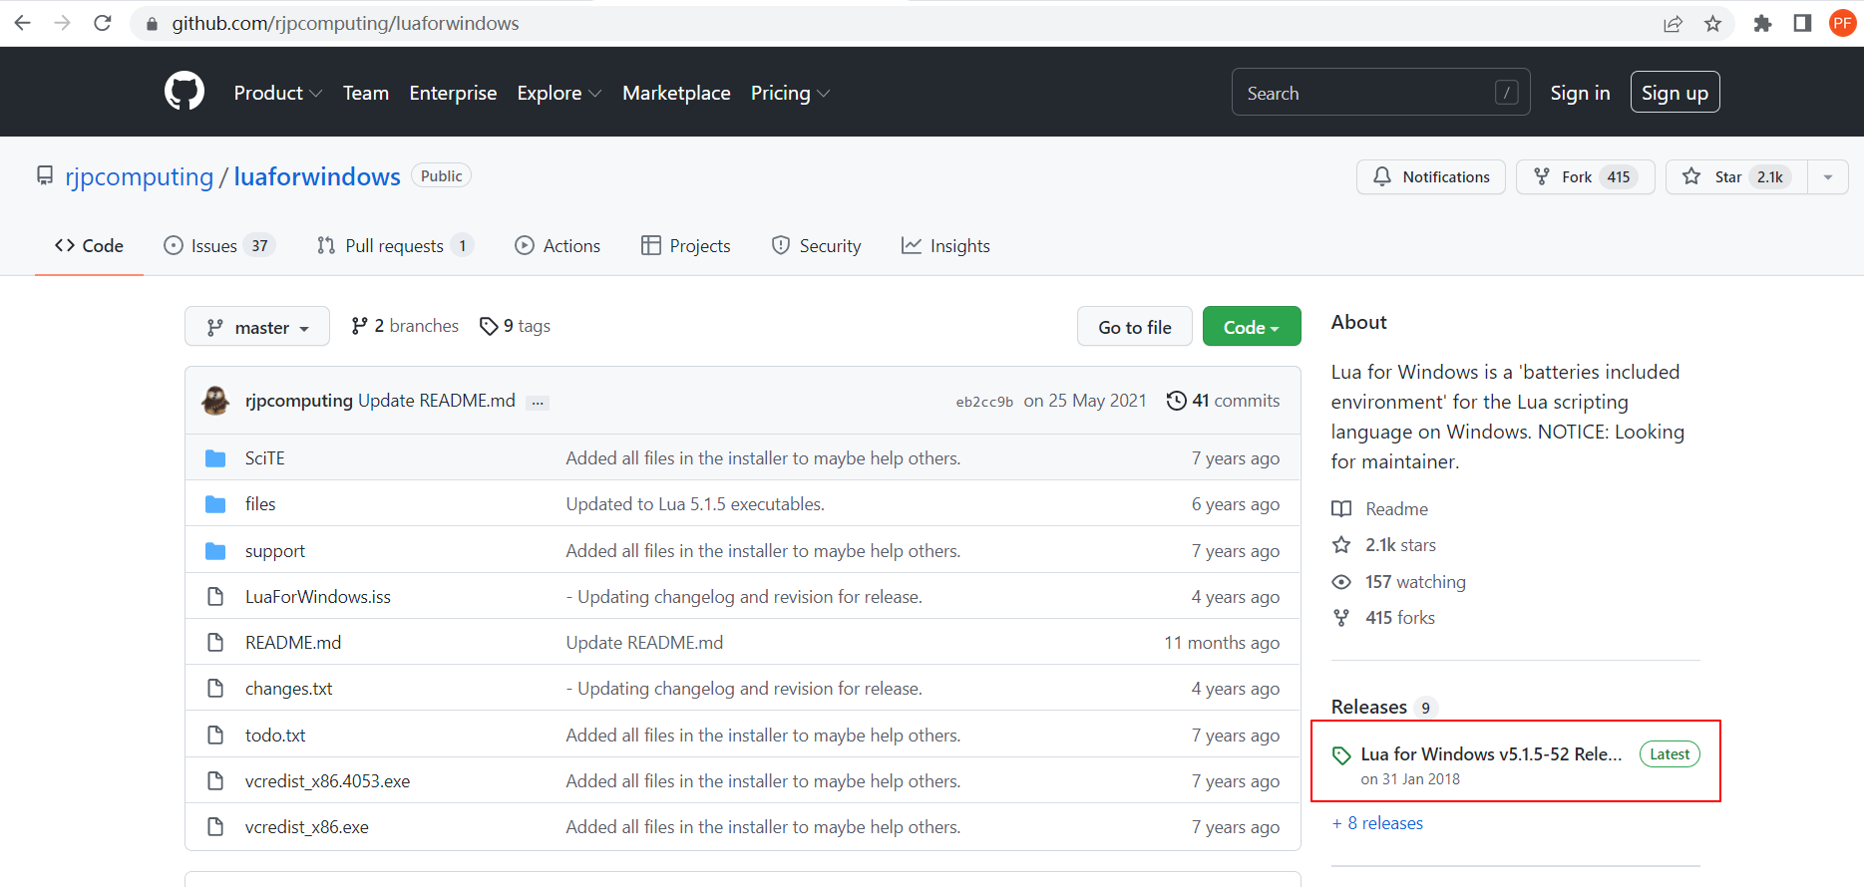Click Enterprise in the top navigation
Viewport: 1864px width, 887px height.
pos(453,93)
